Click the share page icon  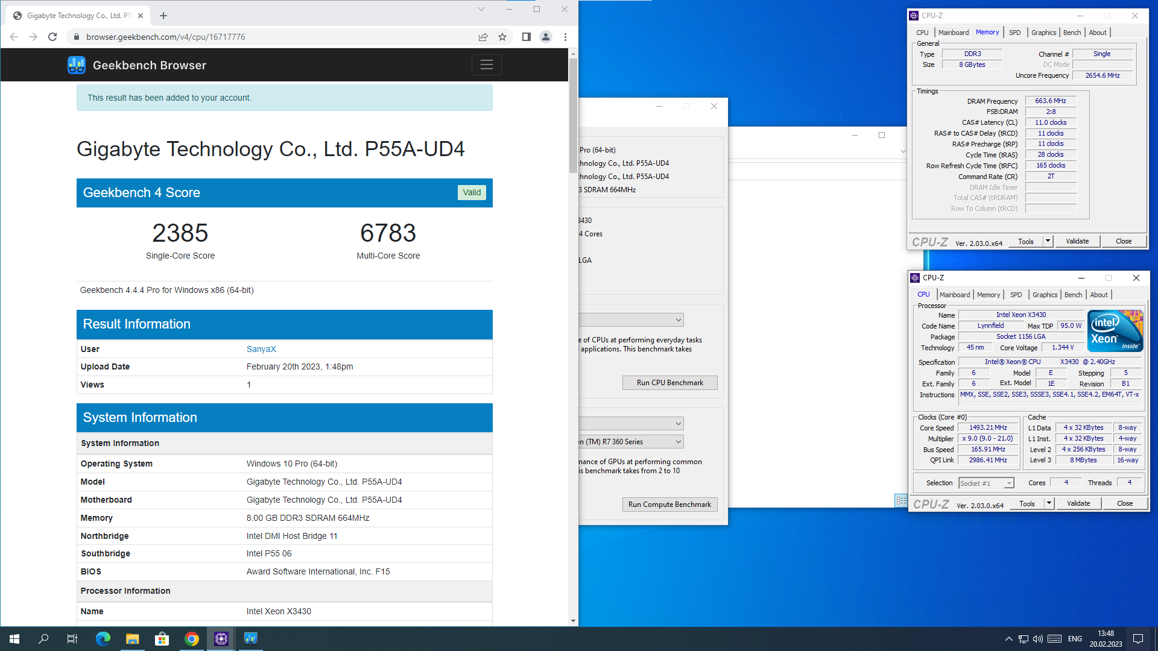click(x=483, y=37)
